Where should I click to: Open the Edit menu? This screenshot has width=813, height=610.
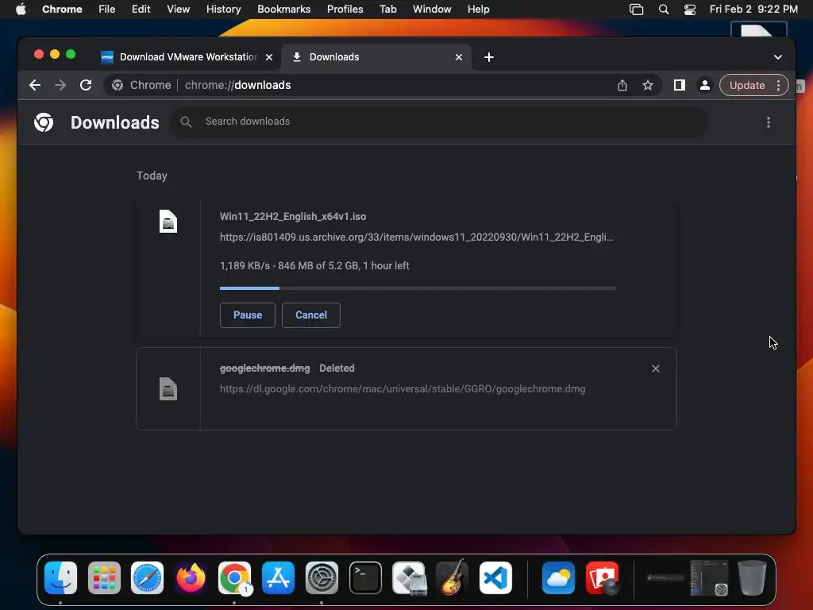141,10
